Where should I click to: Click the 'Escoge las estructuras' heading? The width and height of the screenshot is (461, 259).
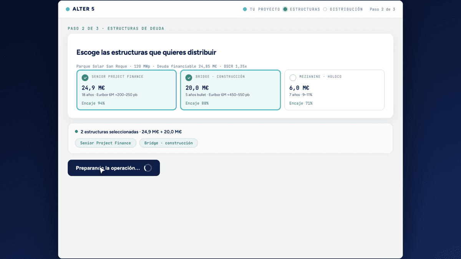tap(146, 53)
